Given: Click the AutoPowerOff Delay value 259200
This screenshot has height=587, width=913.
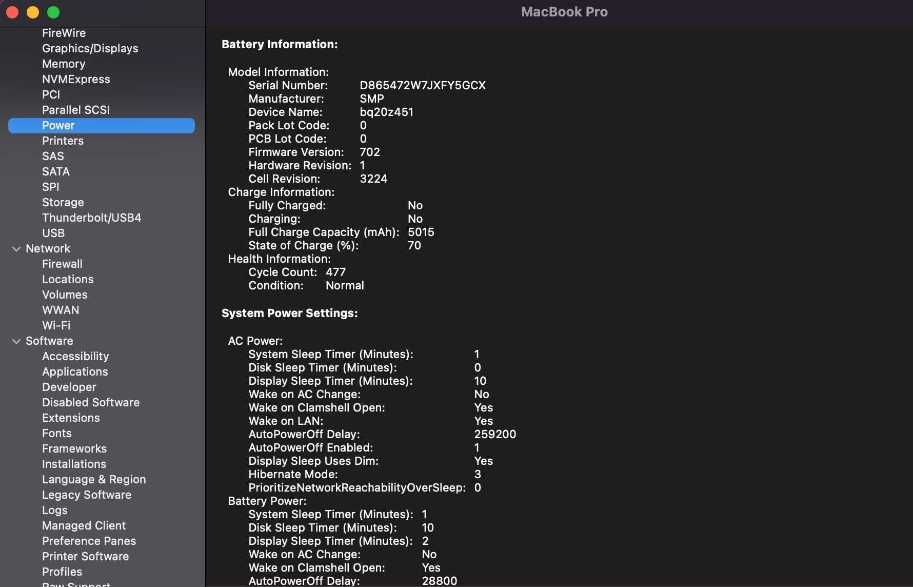Looking at the screenshot, I should coord(495,434).
